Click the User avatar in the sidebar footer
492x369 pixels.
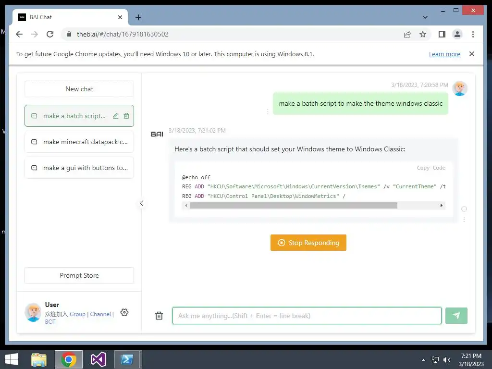tap(33, 312)
